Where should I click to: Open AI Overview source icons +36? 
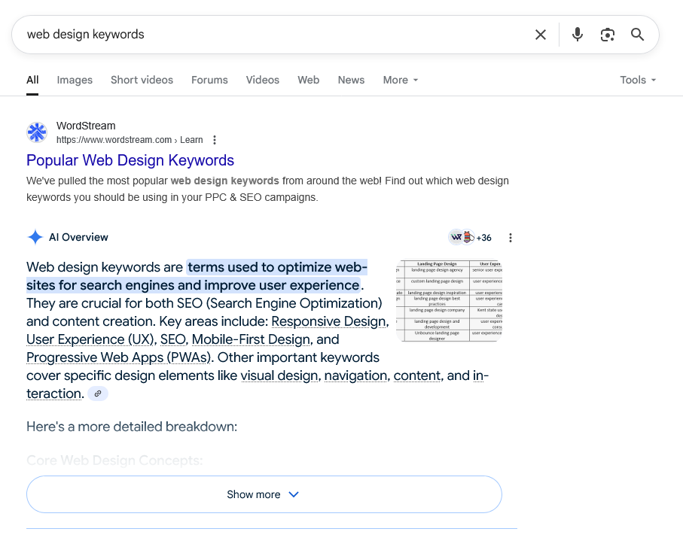[x=471, y=238]
